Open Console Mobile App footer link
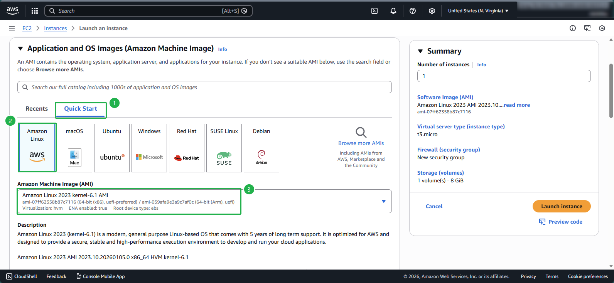This screenshot has width=614, height=283. pos(100,276)
